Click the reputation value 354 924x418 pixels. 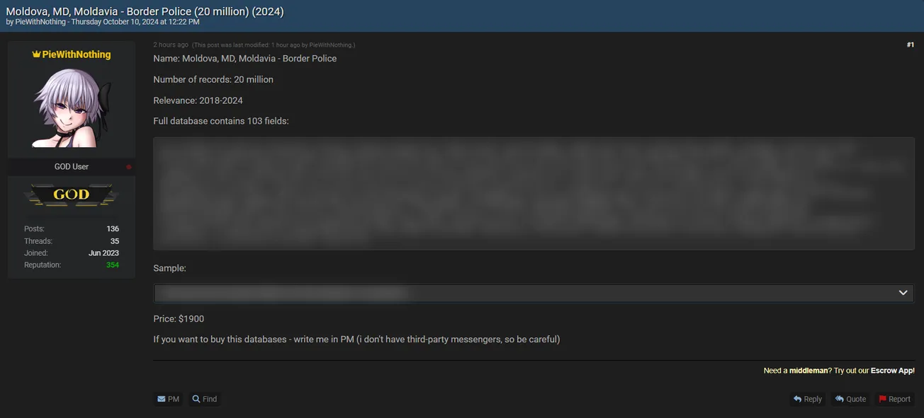click(113, 265)
